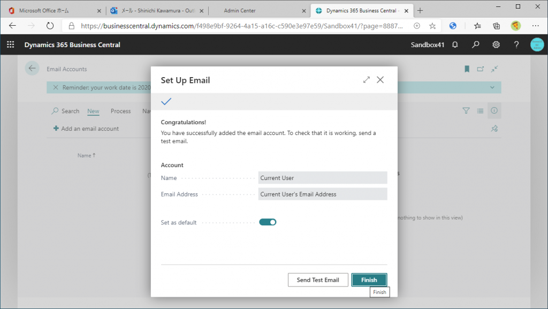Dismiss the work date reminder notification
The height and width of the screenshot is (309, 548).
click(x=56, y=87)
